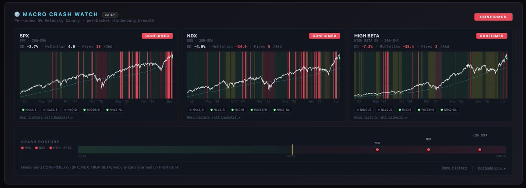Click the SPX drawdown value −2.7%

click(x=32, y=46)
